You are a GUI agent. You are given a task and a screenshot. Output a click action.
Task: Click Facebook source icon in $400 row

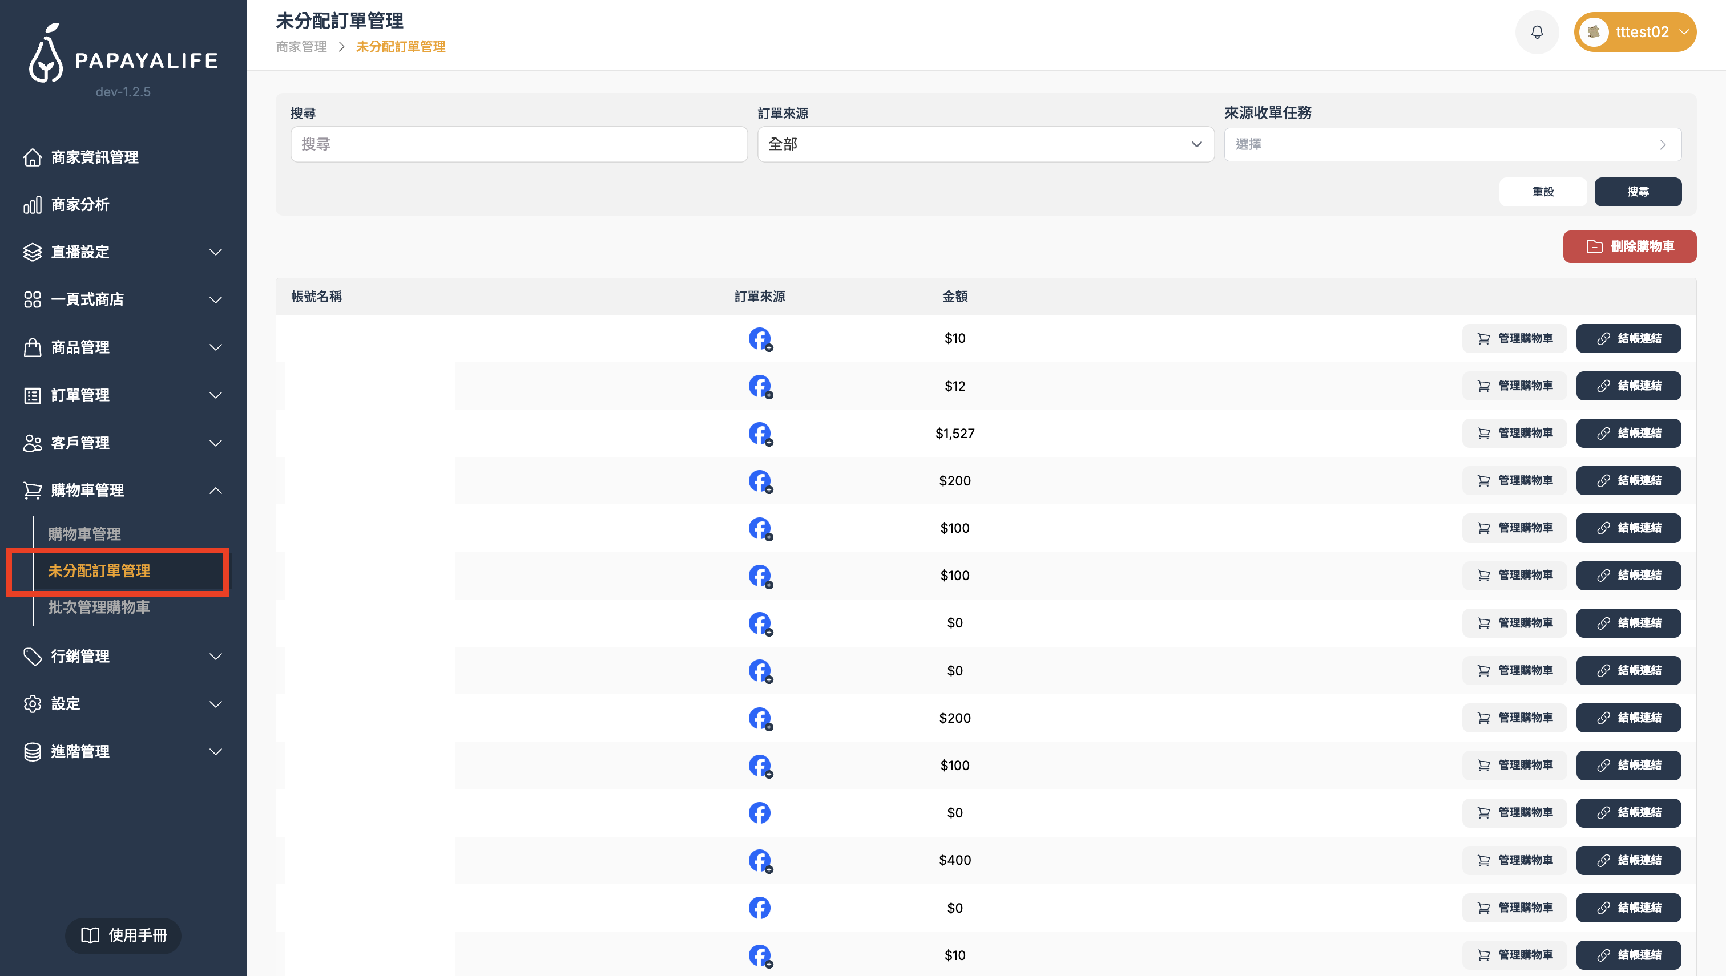click(759, 860)
